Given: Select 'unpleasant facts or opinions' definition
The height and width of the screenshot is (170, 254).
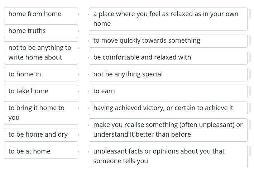Looking at the screenshot, I should pos(168,156).
